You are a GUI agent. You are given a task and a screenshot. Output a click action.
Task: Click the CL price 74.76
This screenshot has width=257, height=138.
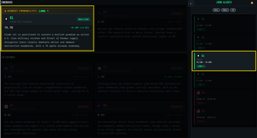9,27
